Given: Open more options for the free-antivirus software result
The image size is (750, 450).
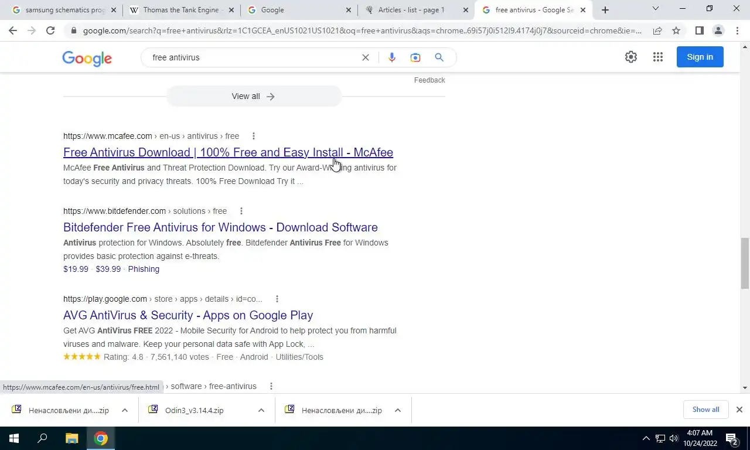Looking at the screenshot, I should [x=271, y=386].
